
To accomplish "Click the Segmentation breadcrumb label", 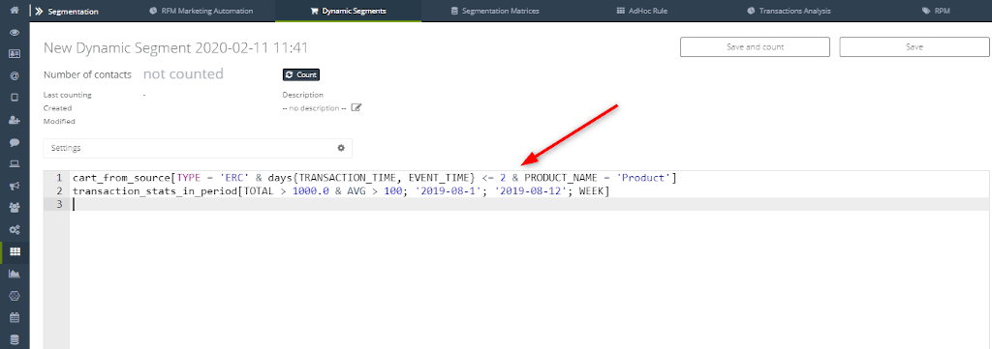I will tap(74, 12).
